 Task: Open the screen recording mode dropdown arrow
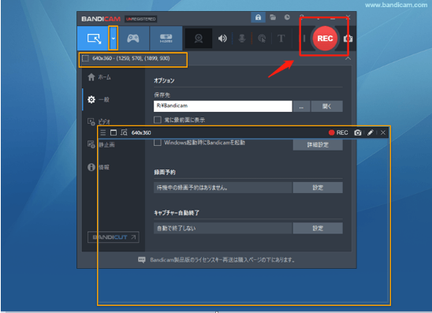(114, 39)
